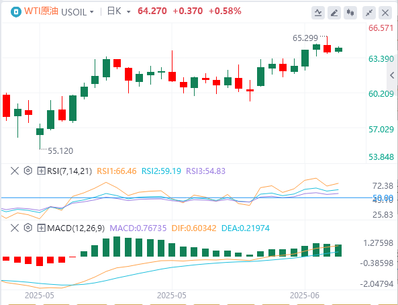The width and height of the screenshot is (398, 305).
Task: Expand the right side panel chevron
Action: 392,75
